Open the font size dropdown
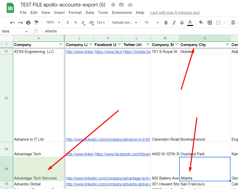 click(x=151, y=22)
